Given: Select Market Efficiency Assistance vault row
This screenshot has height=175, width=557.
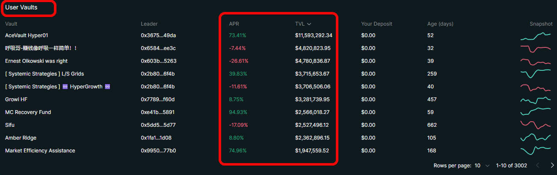Looking at the screenshot, I should pyautogui.click(x=40, y=151).
